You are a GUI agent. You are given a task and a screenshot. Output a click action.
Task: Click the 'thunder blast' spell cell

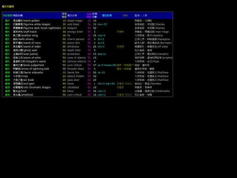pyautogui.click(x=75, y=69)
